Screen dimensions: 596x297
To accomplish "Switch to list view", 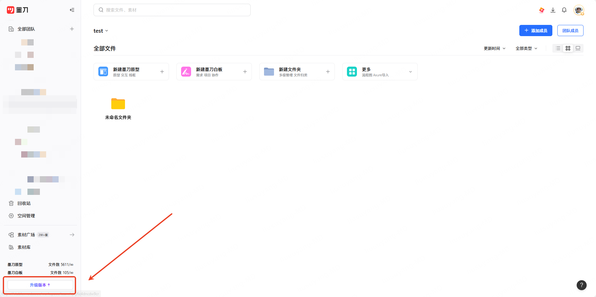I will point(558,48).
